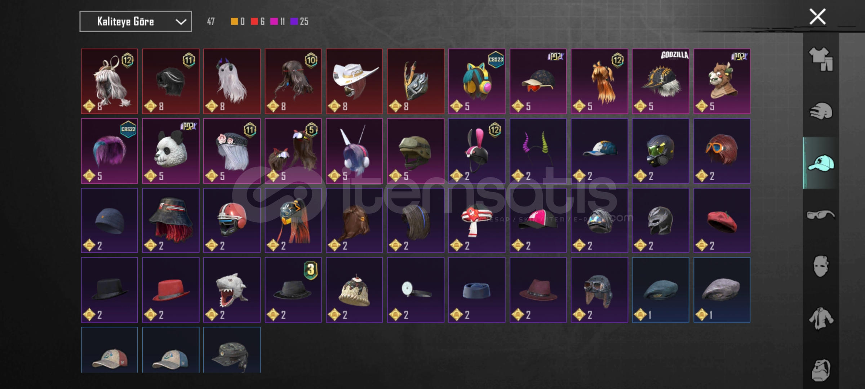Expand the Kaliteye Göre sort dropdown
The width and height of the screenshot is (865, 389).
click(x=136, y=22)
